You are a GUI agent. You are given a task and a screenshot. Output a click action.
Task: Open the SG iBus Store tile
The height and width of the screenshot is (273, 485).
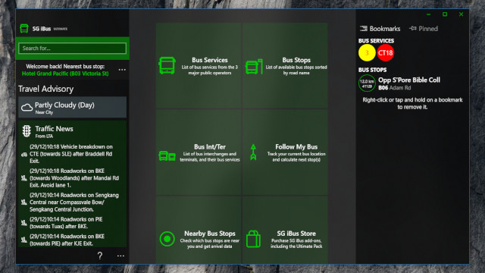click(x=285, y=230)
